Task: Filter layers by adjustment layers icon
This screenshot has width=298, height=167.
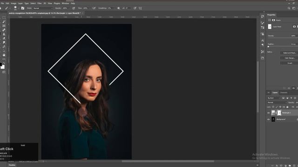Action: [287, 98]
